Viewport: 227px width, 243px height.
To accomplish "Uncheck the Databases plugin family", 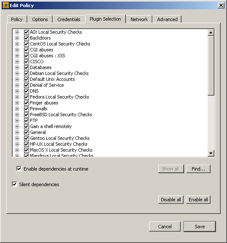I will click(x=27, y=67).
